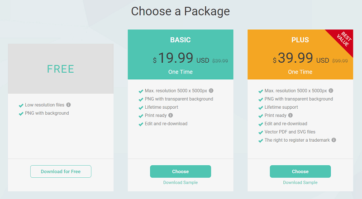Click checkmark beside BASIC Lifetime support
This screenshot has height=199, width=362.
(141, 108)
